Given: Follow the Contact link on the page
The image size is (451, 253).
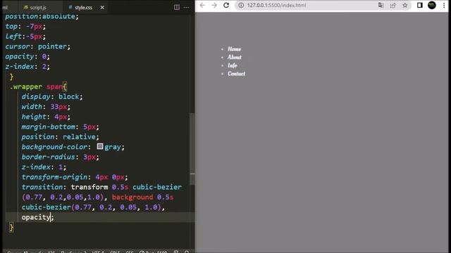Looking at the screenshot, I should point(237,74).
